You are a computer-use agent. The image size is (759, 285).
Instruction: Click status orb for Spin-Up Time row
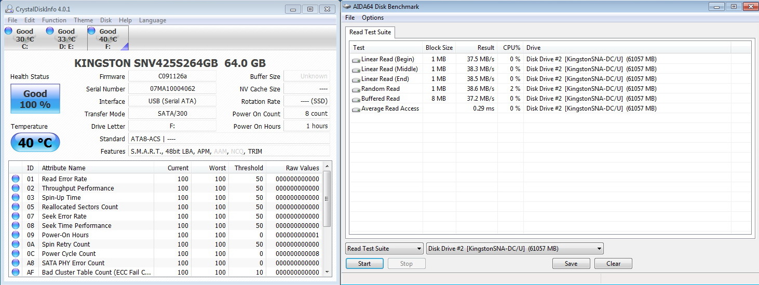coord(16,197)
